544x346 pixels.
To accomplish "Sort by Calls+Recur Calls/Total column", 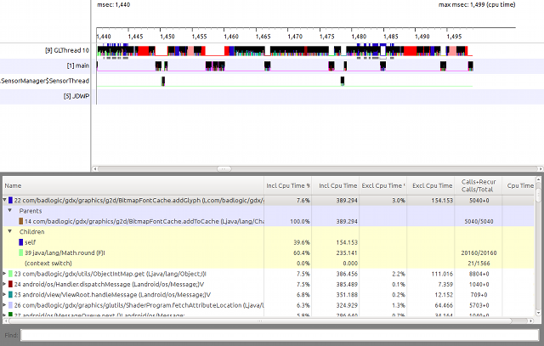I will (x=479, y=185).
